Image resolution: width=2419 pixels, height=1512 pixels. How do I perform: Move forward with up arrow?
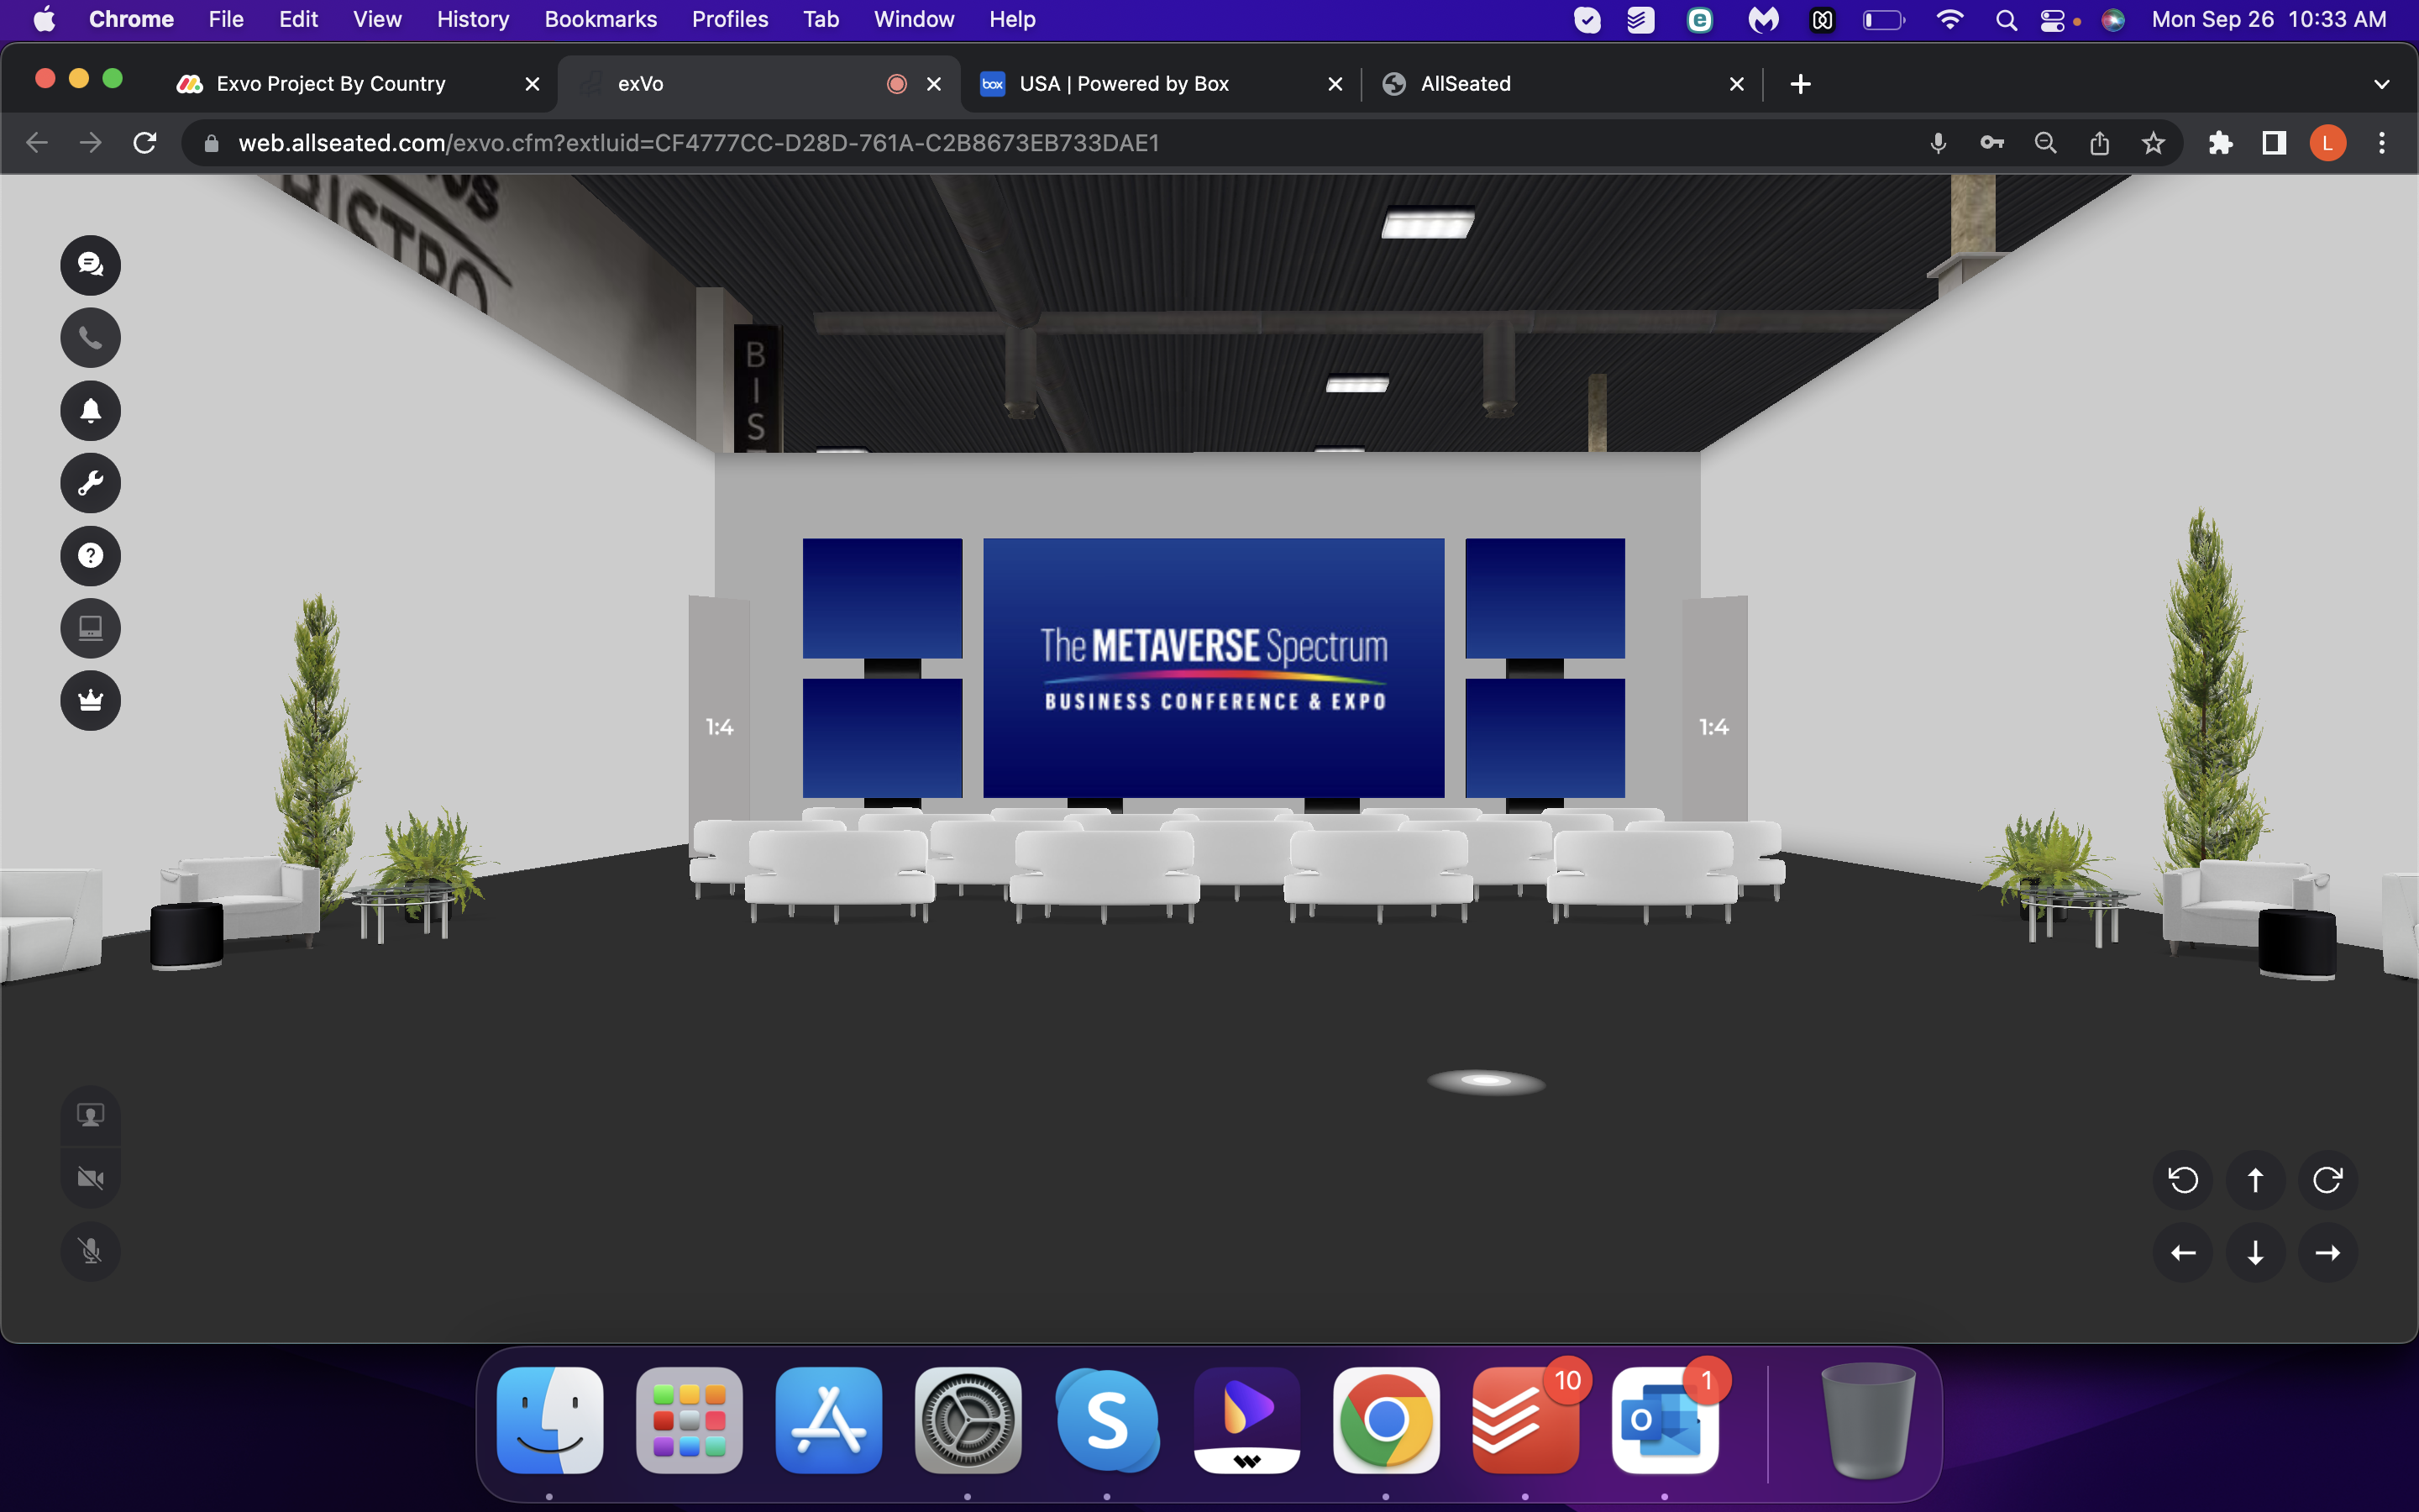pyautogui.click(x=2255, y=1180)
